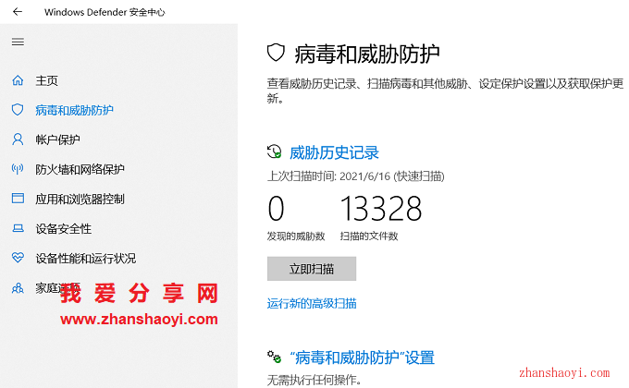Screen dimensions: 629x388
Task: Click the 设备性能和运行状况 heart icon
Action: coord(18,258)
